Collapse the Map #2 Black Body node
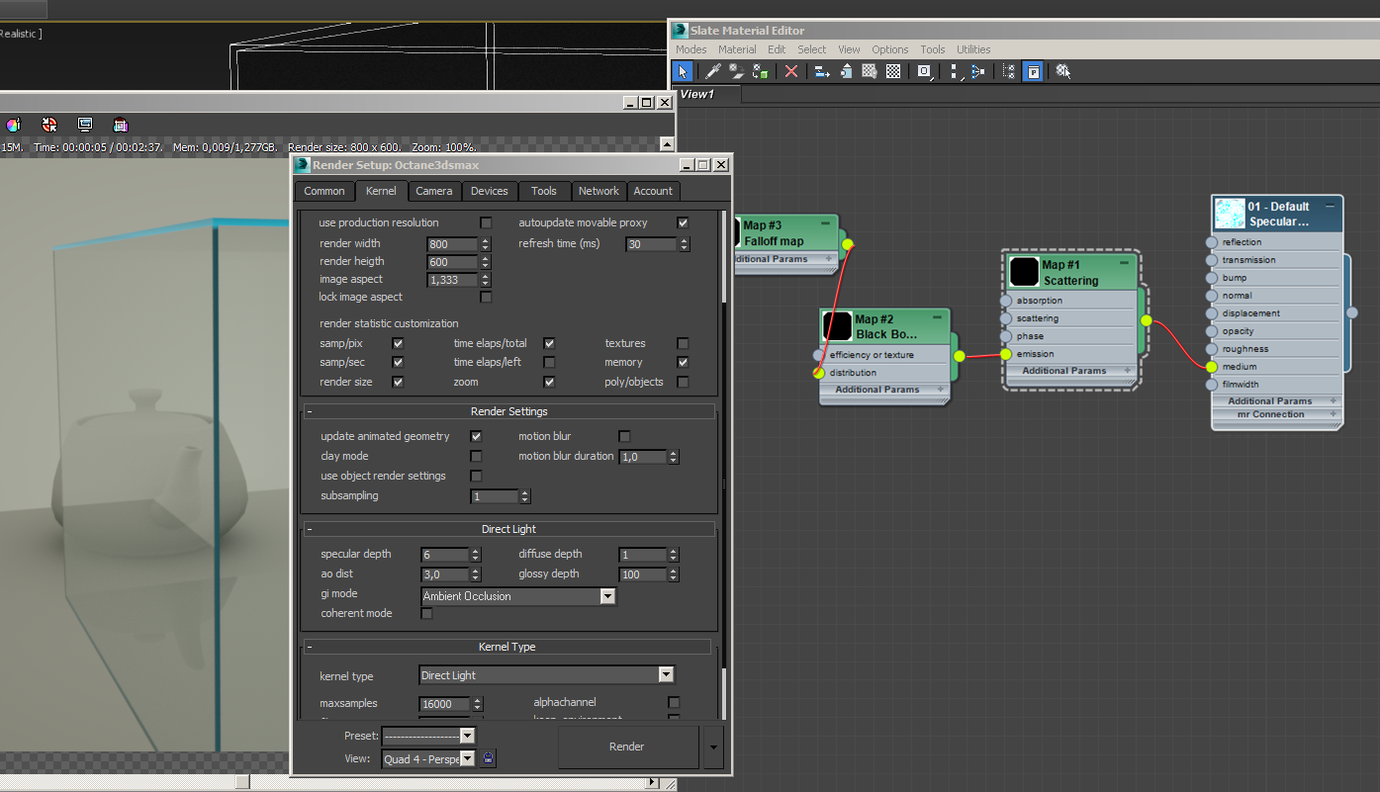Image resolution: width=1380 pixels, height=792 pixels. (937, 318)
